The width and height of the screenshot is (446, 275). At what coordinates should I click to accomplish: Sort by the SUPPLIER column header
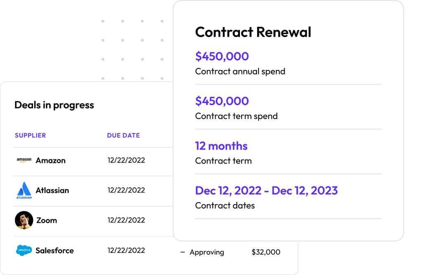pyautogui.click(x=30, y=135)
